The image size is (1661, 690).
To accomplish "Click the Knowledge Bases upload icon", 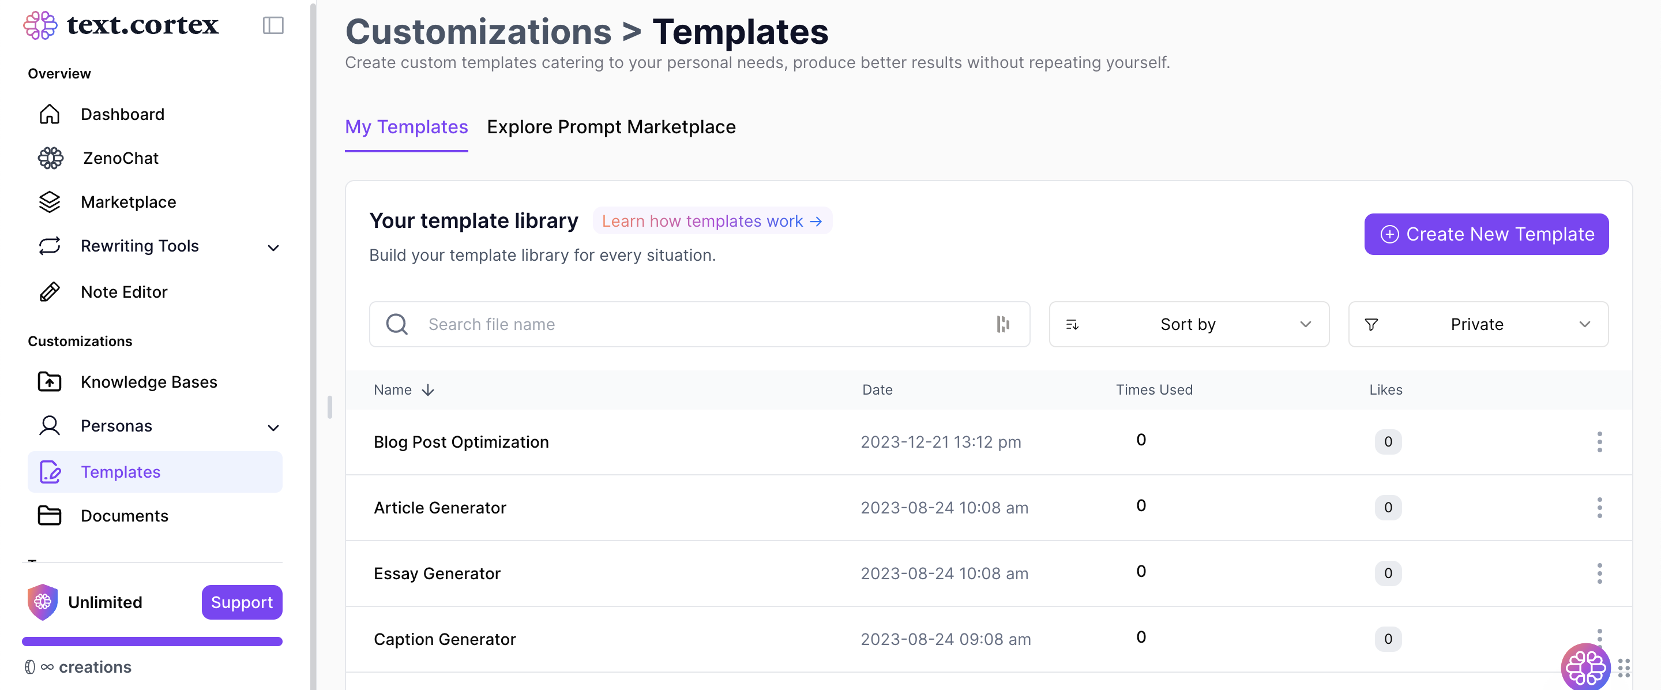I will coord(48,381).
